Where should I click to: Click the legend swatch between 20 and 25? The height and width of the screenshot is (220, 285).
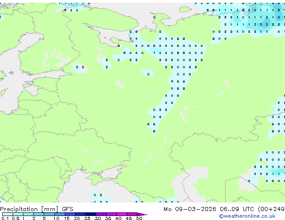click(80, 214)
